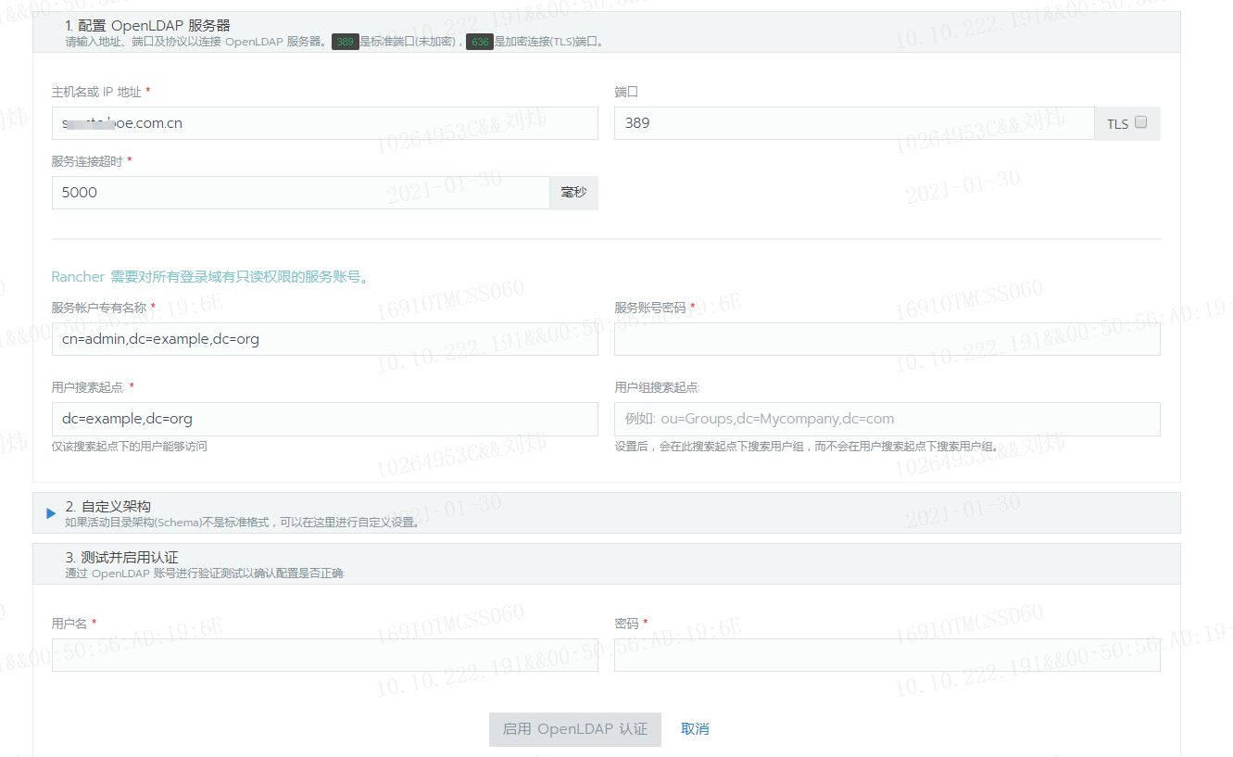The height and width of the screenshot is (757, 1233).
Task: Expand the 自定义架构 section triangle
Action: coord(51,512)
